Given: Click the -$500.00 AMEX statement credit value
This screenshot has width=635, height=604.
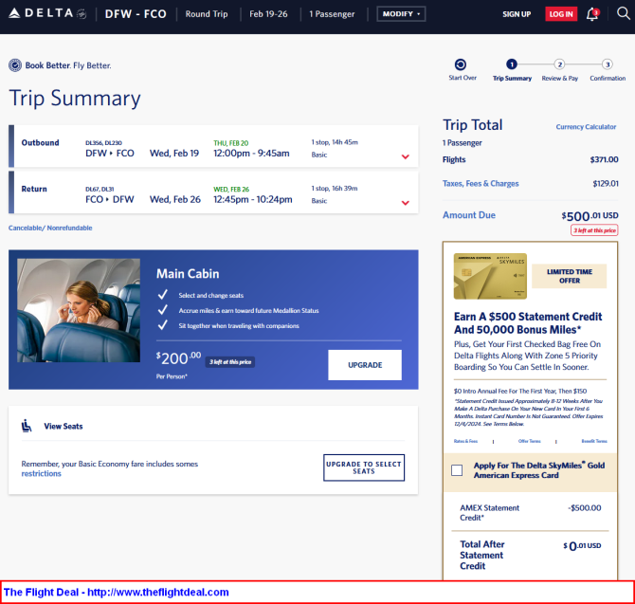Looking at the screenshot, I should (x=585, y=508).
